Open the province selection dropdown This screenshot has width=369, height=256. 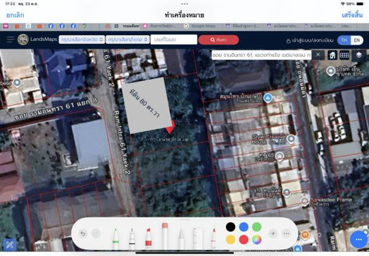click(82, 40)
